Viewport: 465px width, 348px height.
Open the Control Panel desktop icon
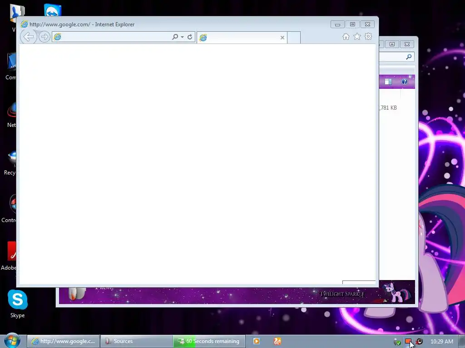[x=10, y=208]
